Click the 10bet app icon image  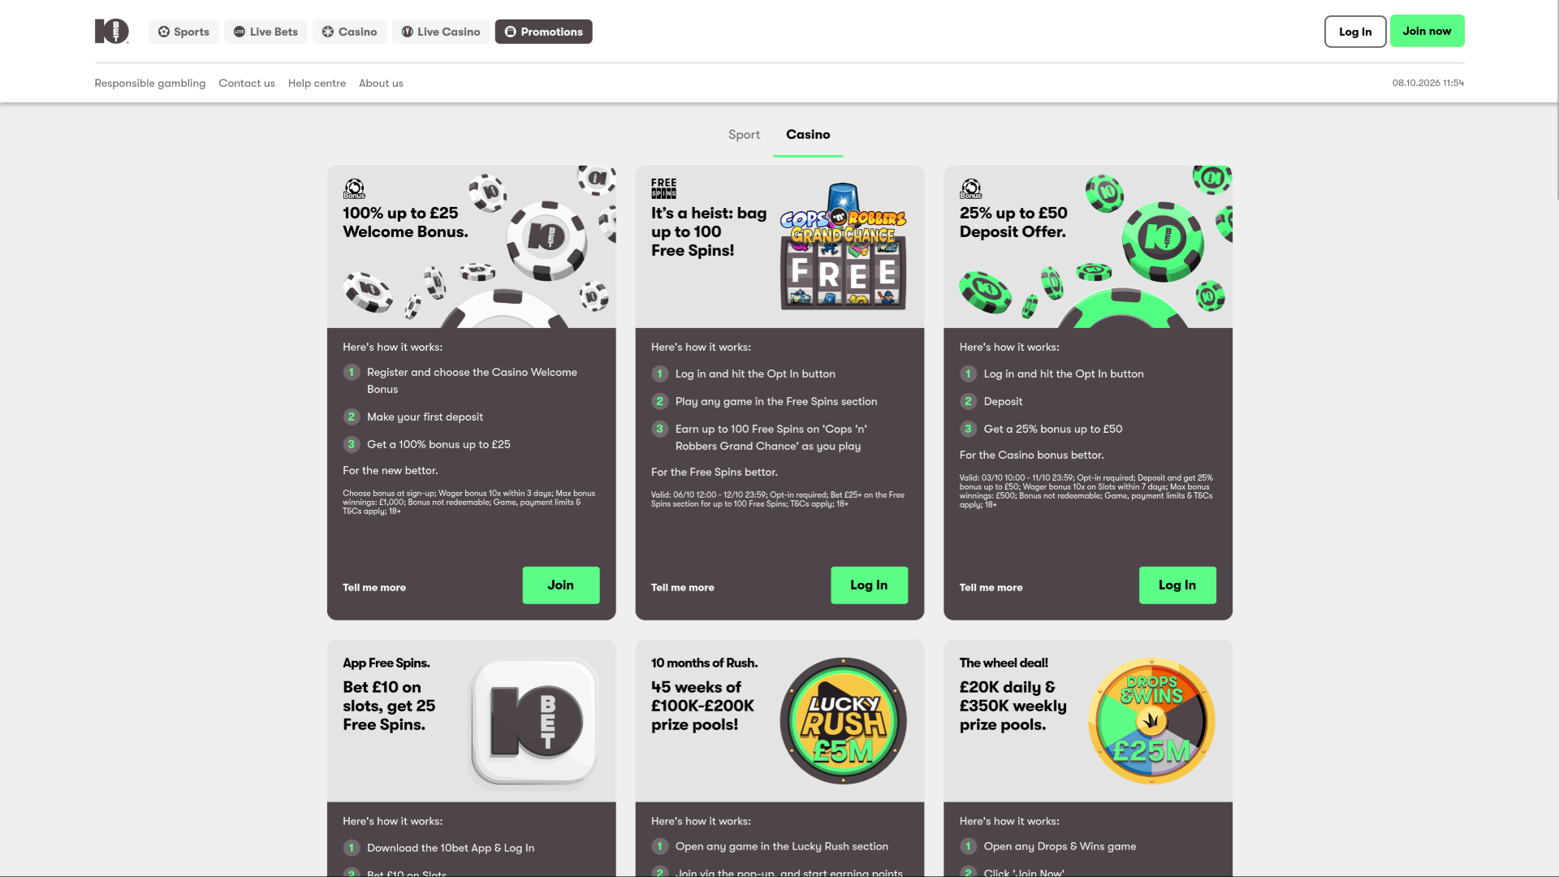click(x=535, y=722)
